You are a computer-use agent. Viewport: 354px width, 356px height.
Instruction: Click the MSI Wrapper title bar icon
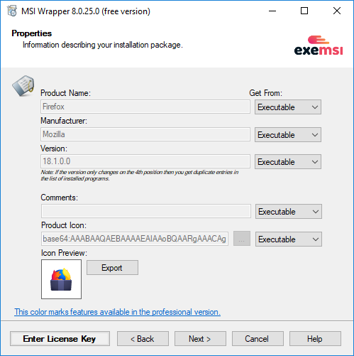pyautogui.click(x=12, y=11)
